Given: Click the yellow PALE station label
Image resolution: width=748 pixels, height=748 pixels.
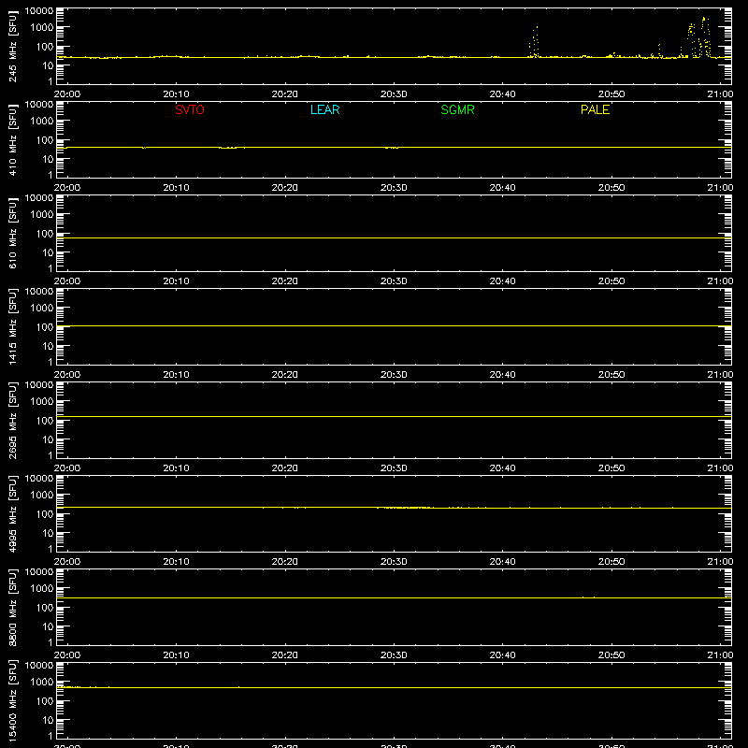Looking at the screenshot, I should tap(595, 109).
